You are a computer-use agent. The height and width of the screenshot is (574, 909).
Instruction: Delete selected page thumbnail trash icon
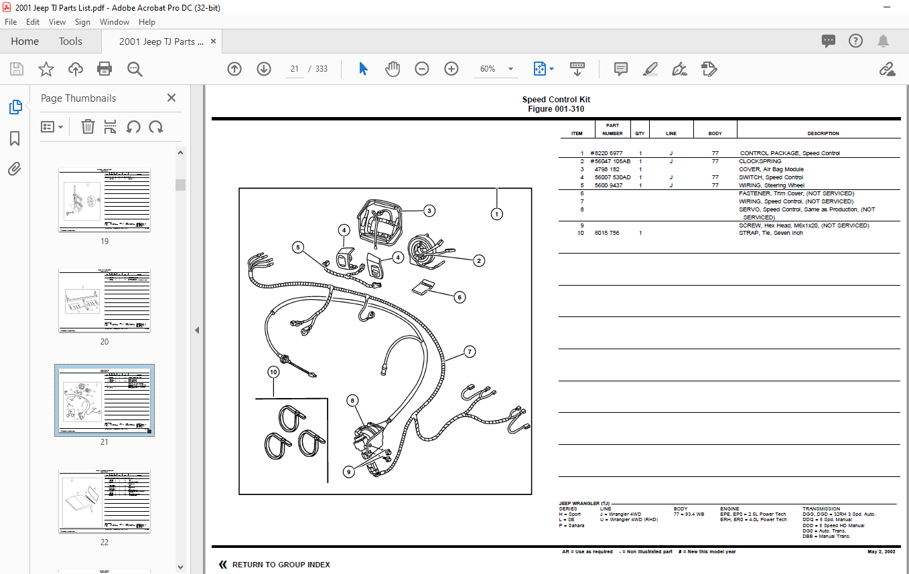[x=88, y=126]
